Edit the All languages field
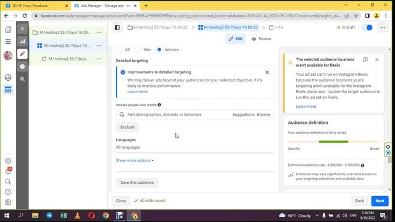Image resolution: width=395 pixels, height=222 pixels. pyautogui.click(x=195, y=147)
